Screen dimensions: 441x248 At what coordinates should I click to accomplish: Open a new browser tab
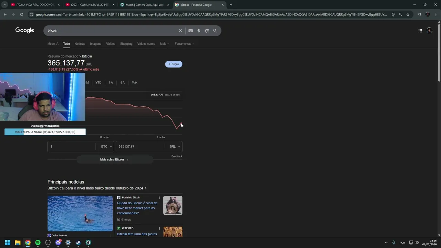tap(231, 5)
